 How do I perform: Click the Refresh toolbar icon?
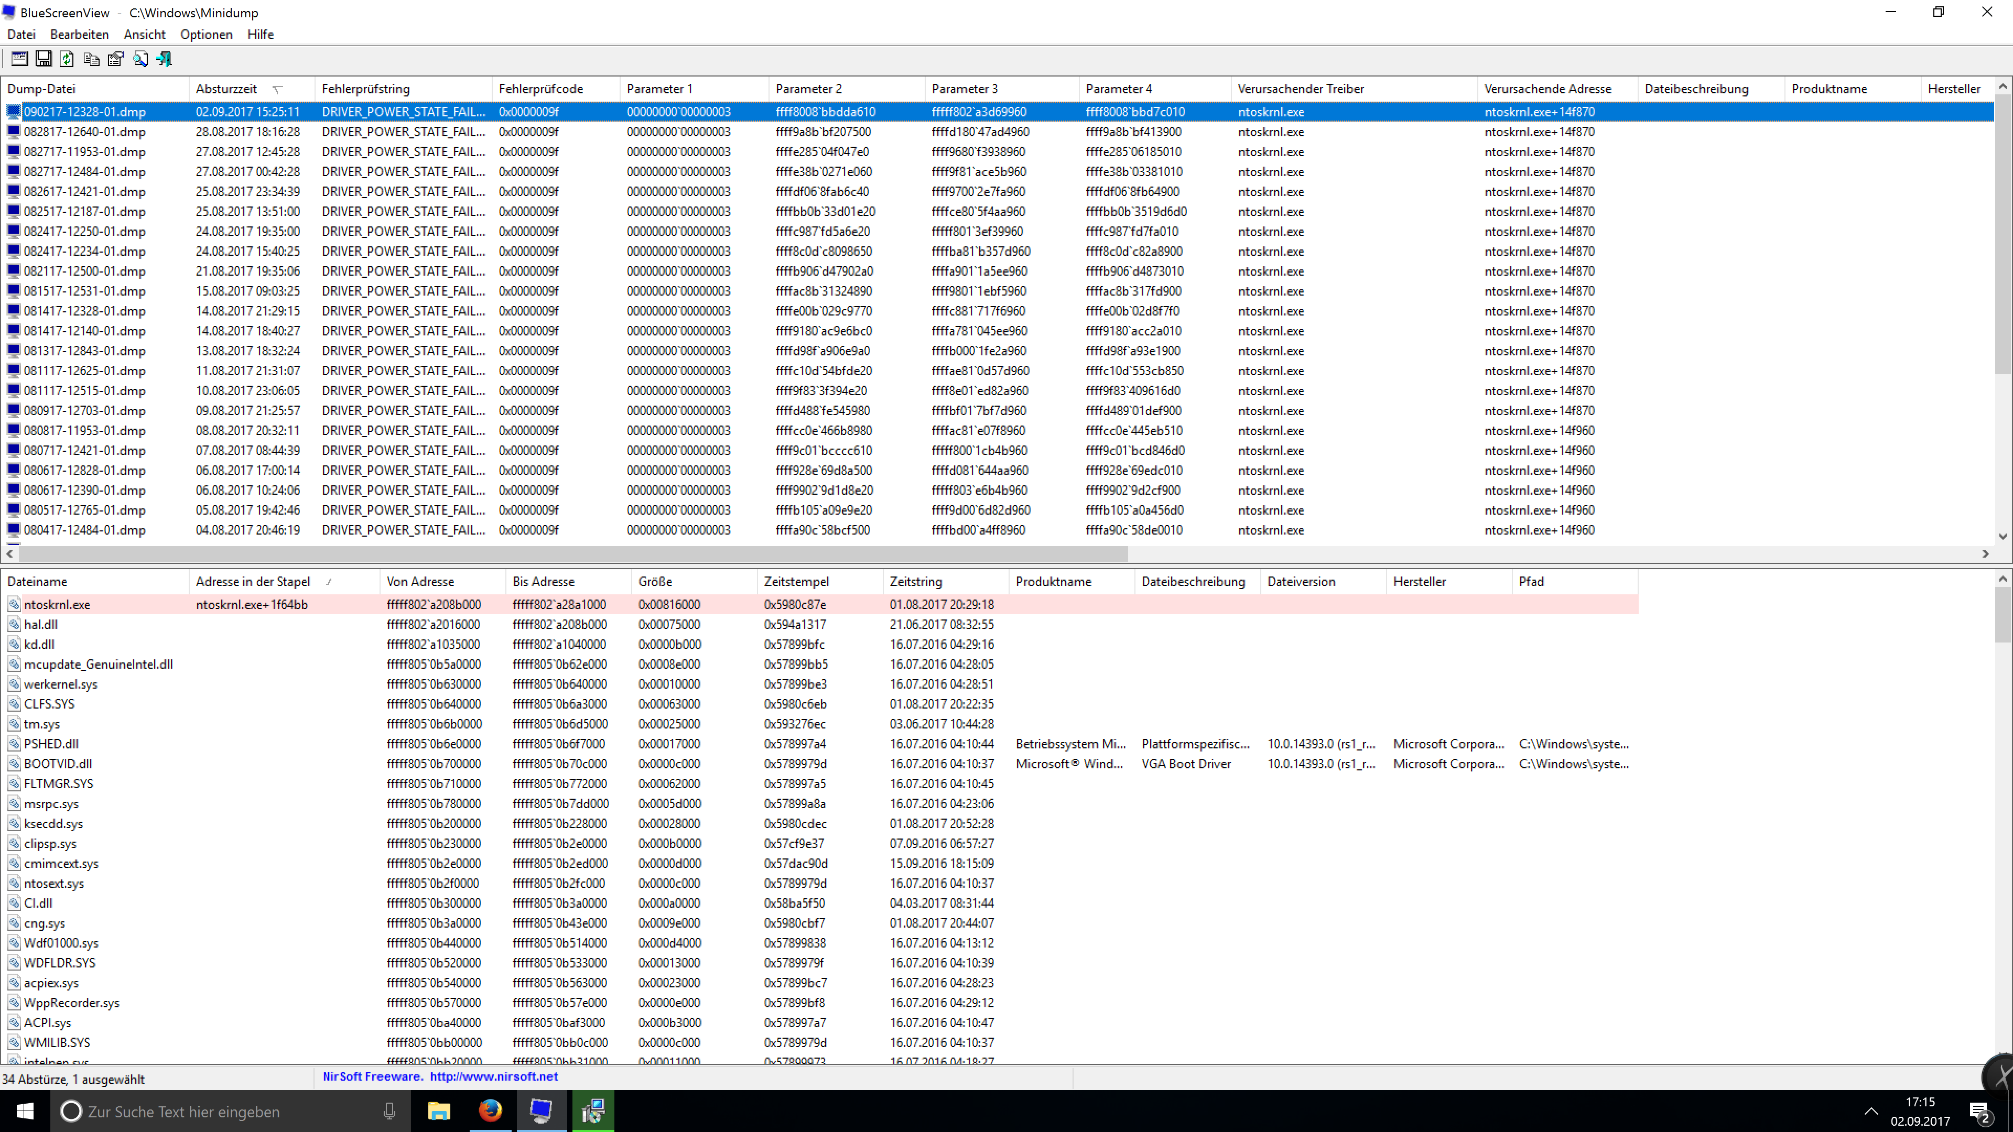tap(67, 59)
